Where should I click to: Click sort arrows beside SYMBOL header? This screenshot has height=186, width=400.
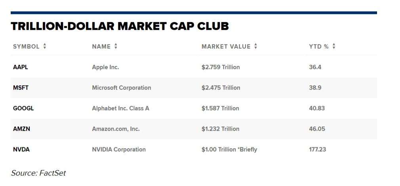(x=45, y=46)
